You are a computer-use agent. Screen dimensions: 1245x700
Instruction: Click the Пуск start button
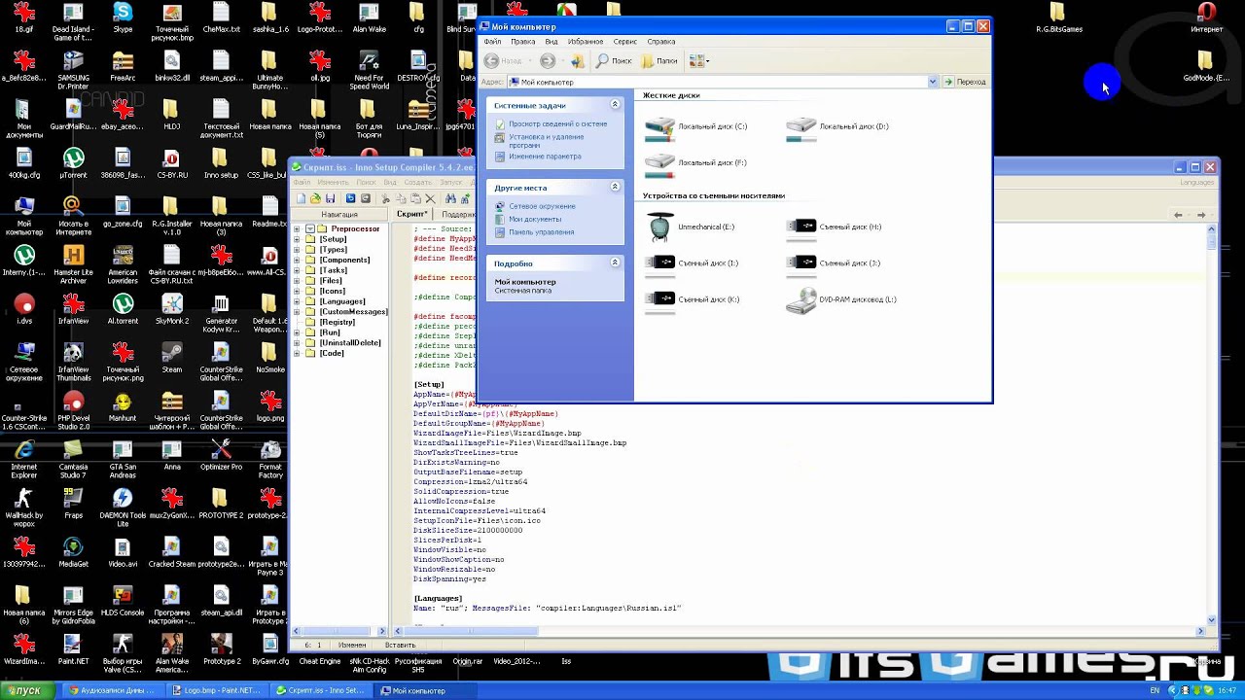(x=23, y=690)
